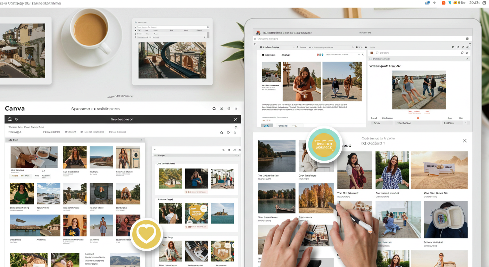Image resolution: width=489 pixels, height=267 pixels.
Task: Toggle the first checkbox filter option under the toolbar
Action: pyautogui.click(x=44, y=132)
